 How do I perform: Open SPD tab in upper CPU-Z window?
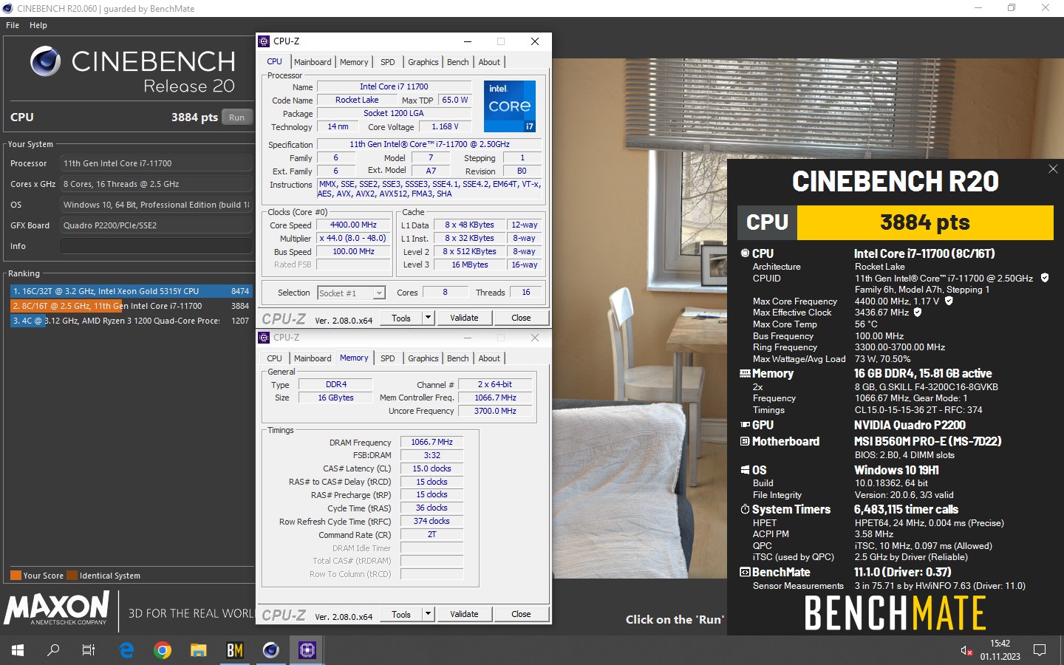click(388, 62)
